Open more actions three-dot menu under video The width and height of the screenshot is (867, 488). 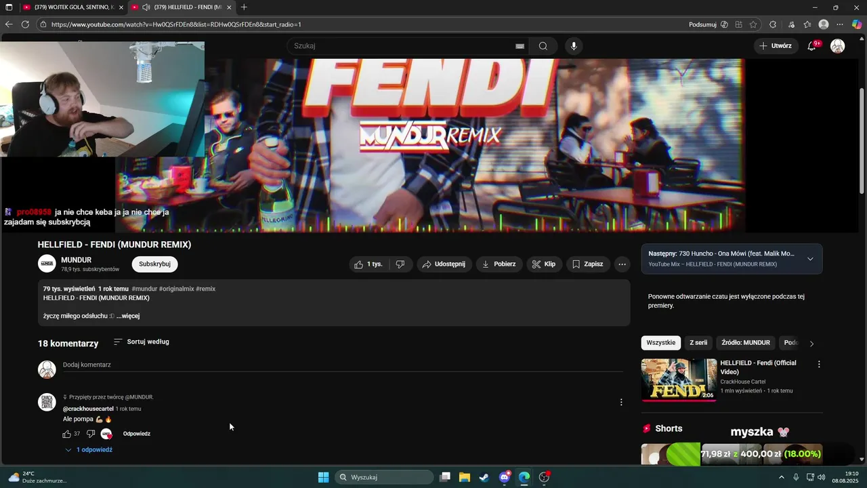pyautogui.click(x=622, y=264)
